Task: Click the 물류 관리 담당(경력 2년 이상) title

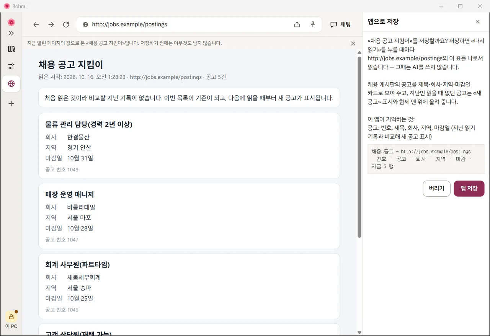Action: 89,124
